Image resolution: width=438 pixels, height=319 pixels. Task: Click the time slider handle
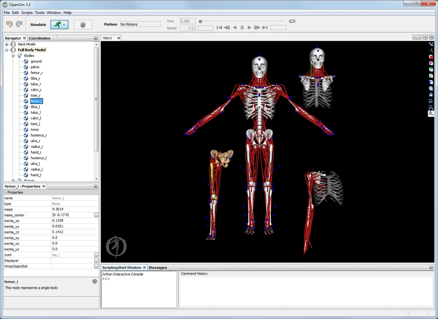[x=200, y=21]
